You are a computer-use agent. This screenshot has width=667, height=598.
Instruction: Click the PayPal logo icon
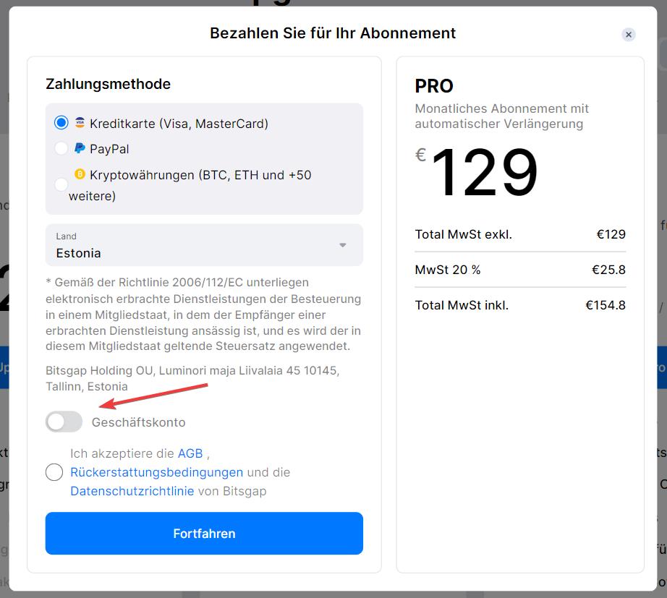tap(80, 149)
